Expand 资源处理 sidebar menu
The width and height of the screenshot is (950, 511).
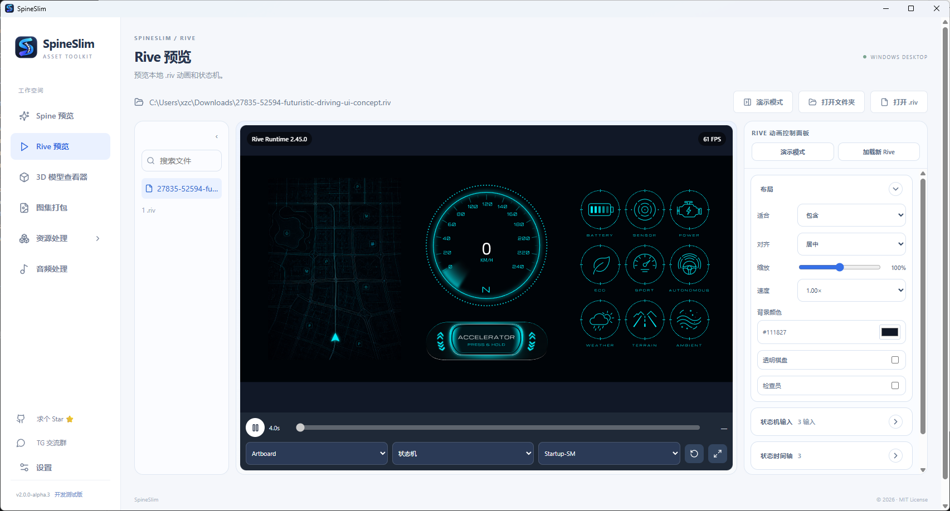pos(60,238)
